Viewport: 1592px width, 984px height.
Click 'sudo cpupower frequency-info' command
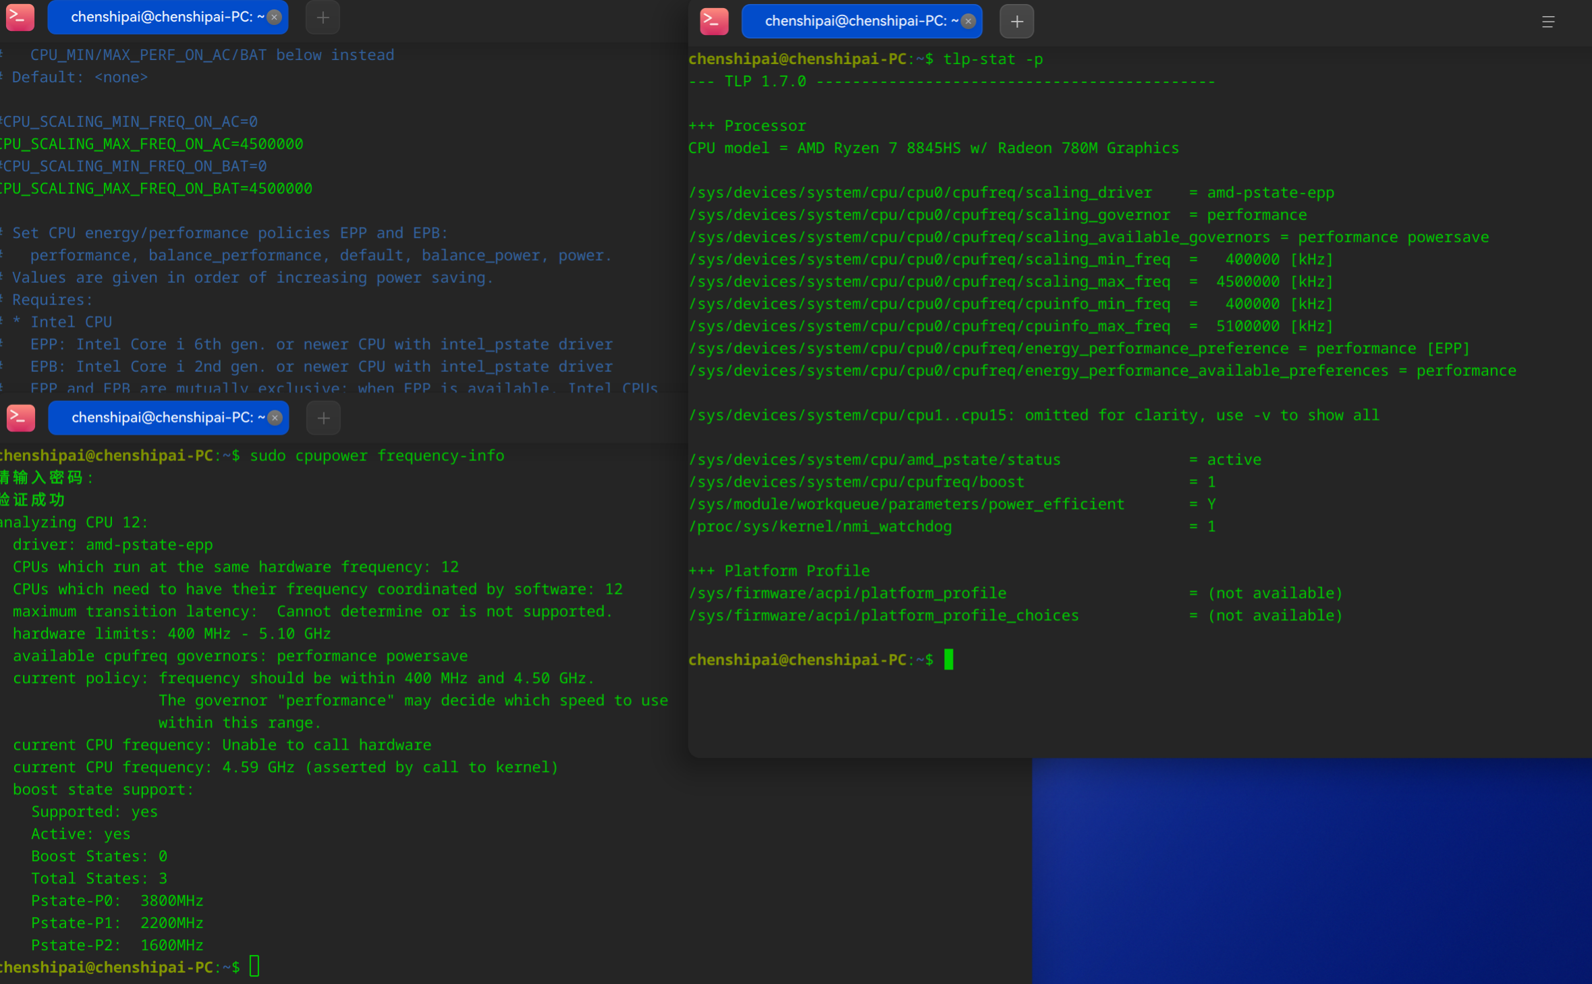(x=377, y=456)
